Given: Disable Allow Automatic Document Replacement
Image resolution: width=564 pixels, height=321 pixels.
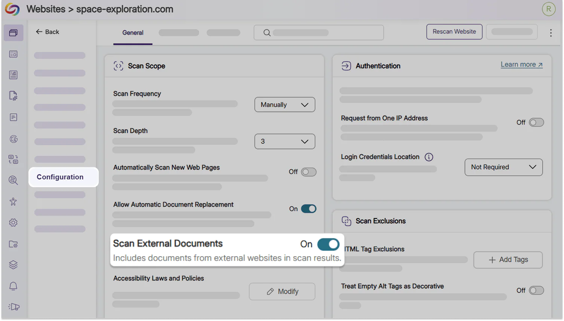Looking at the screenshot, I should point(309,209).
